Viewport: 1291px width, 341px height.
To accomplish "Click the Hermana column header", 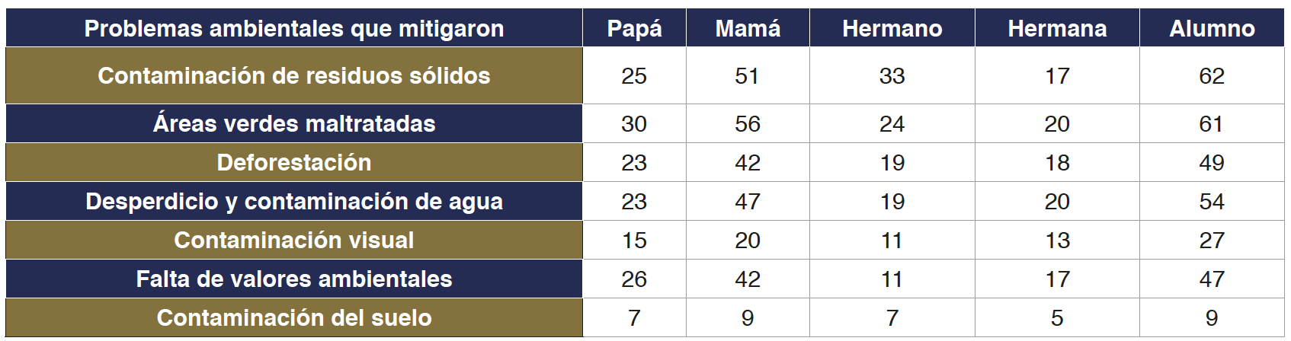I will coord(1057,29).
